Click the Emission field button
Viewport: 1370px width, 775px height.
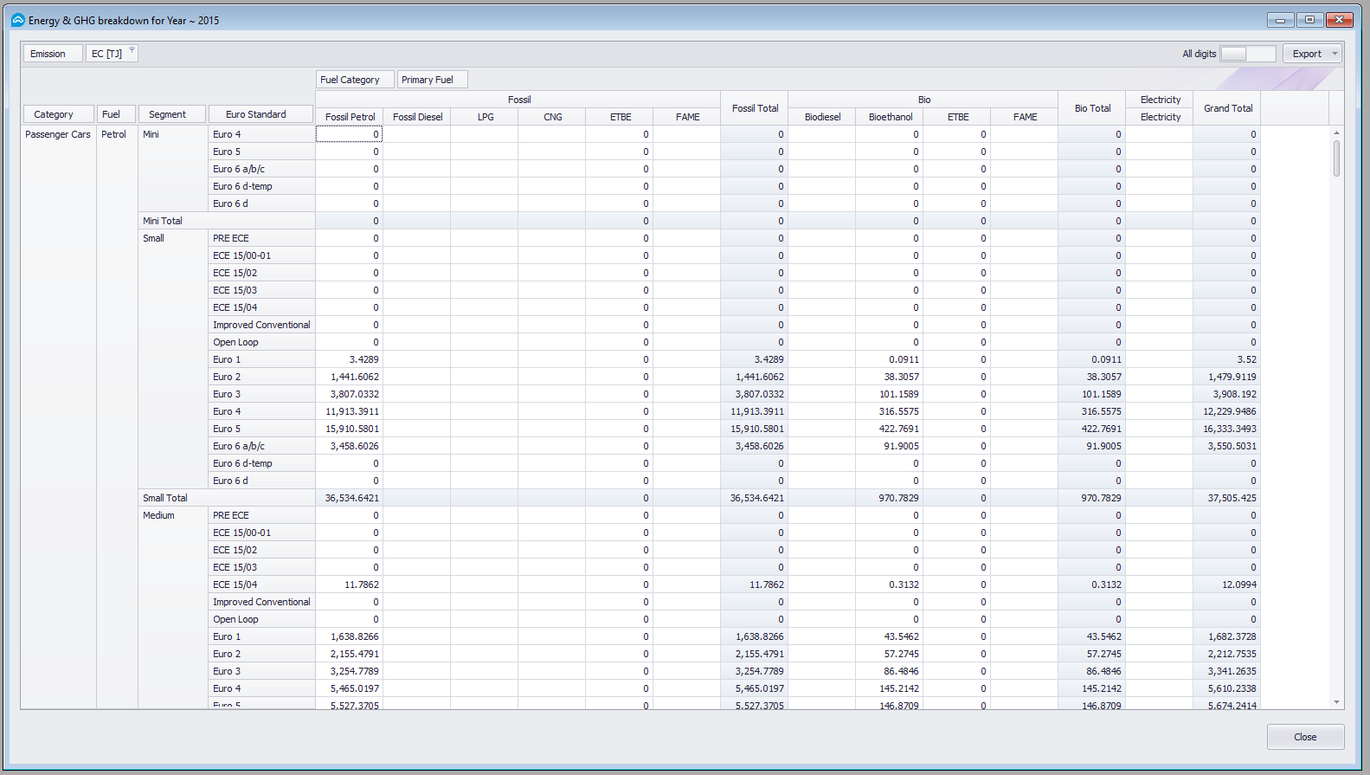[x=52, y=54]
